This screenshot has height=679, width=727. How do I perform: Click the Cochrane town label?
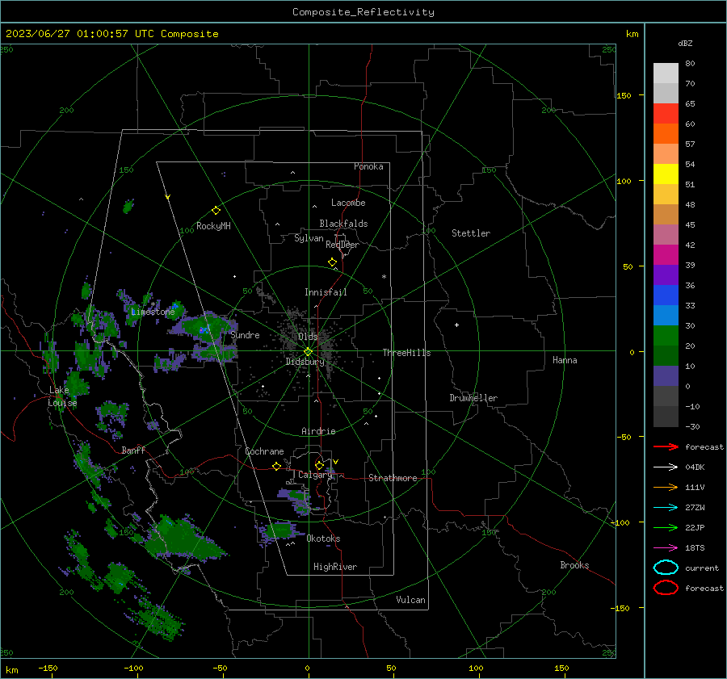tap(264, 451)
